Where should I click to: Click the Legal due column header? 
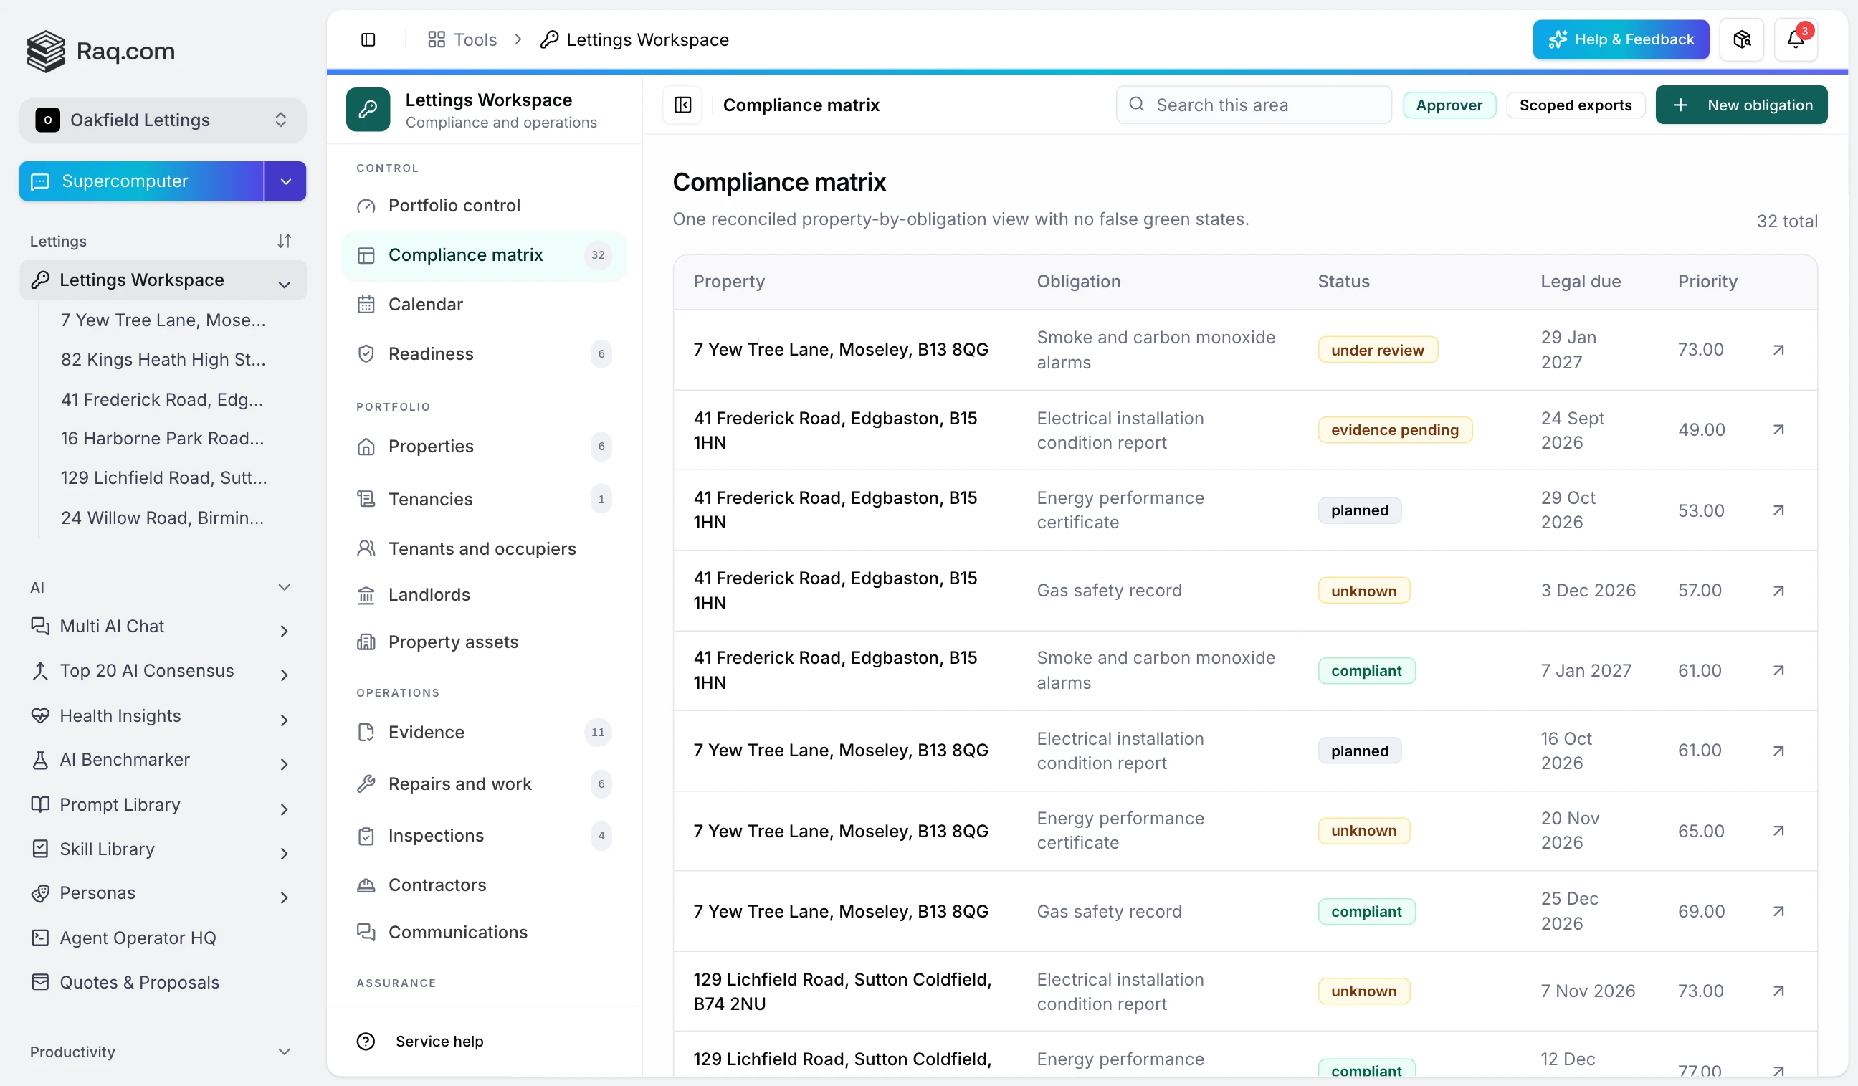1580,282
